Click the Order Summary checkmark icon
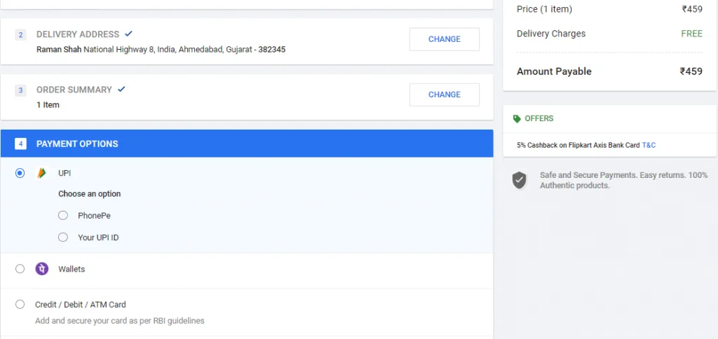Viewport: 718px width, 339px height. (121, 89)
